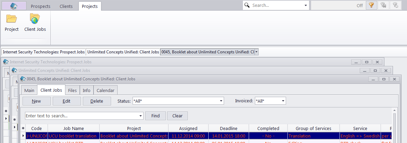Click the 11.12.2014 09:00 assigned cell

(188, 136)
